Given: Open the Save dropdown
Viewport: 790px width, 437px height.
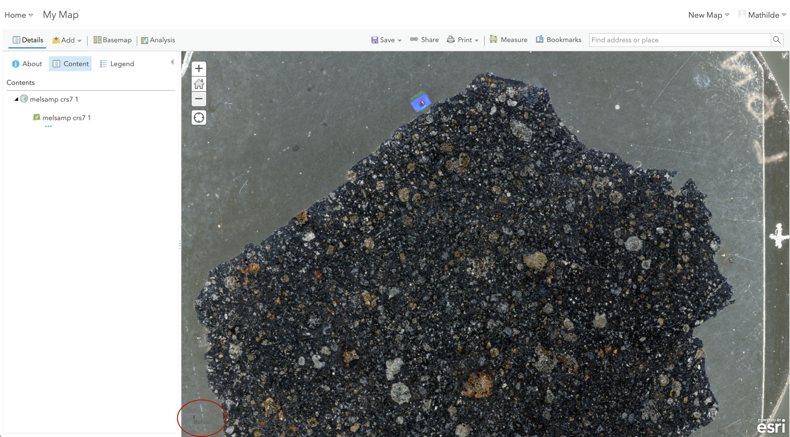Looking at the screenshot, I should pos(386,40).
